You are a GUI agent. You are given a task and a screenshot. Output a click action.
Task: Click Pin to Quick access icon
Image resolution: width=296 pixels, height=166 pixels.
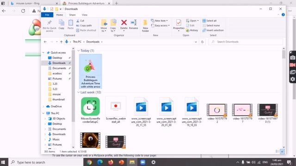tap(49, 23)
